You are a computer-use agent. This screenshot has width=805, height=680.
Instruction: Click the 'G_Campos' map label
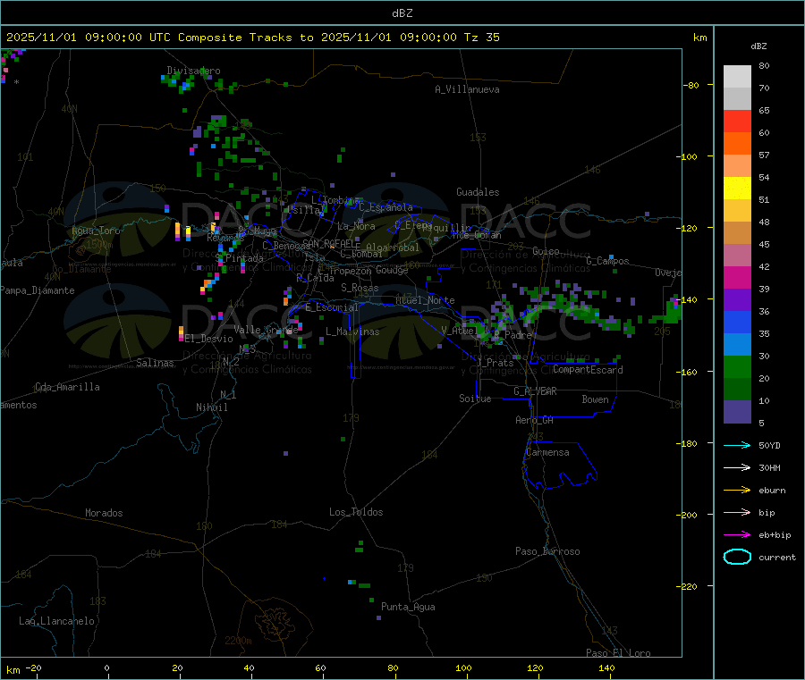coord(608,261)
